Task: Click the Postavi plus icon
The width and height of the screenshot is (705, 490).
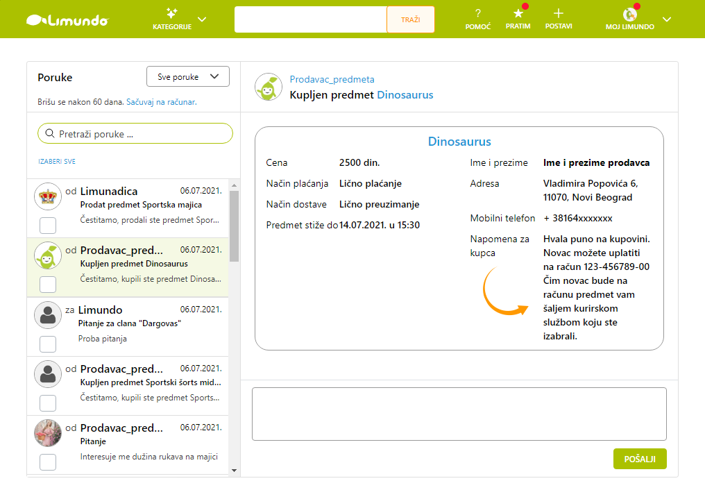Action: 559,13
